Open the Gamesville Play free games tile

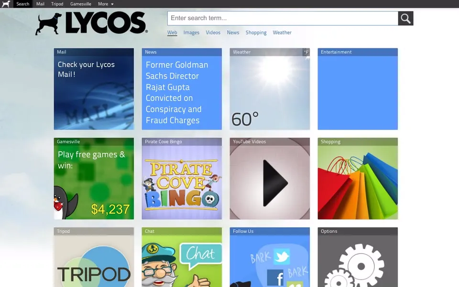pos(94,178)
